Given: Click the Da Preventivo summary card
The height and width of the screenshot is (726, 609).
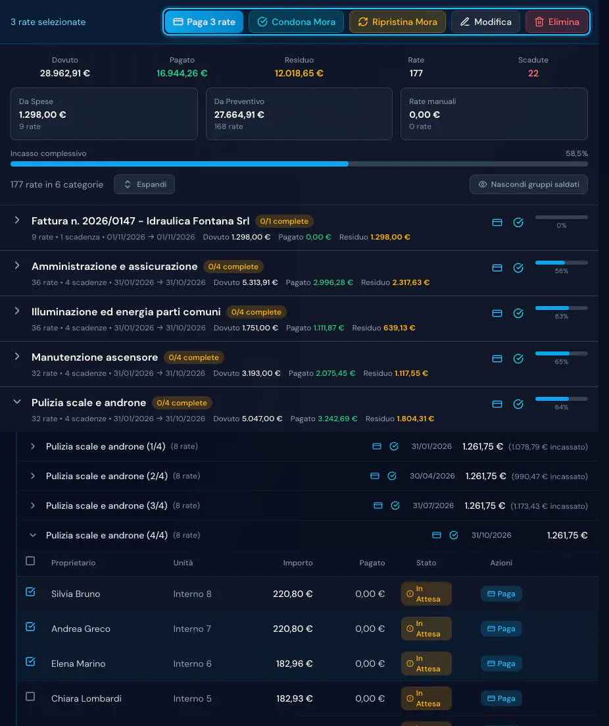Looking at the screenshot, I should click(x=299, y=114).
